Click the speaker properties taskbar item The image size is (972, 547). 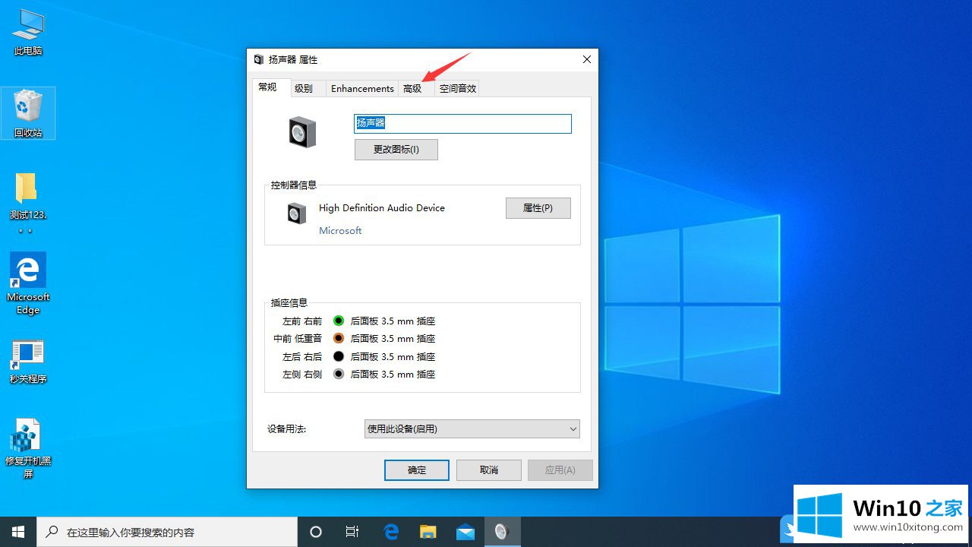pyautogui.click(x=501, y=532)
